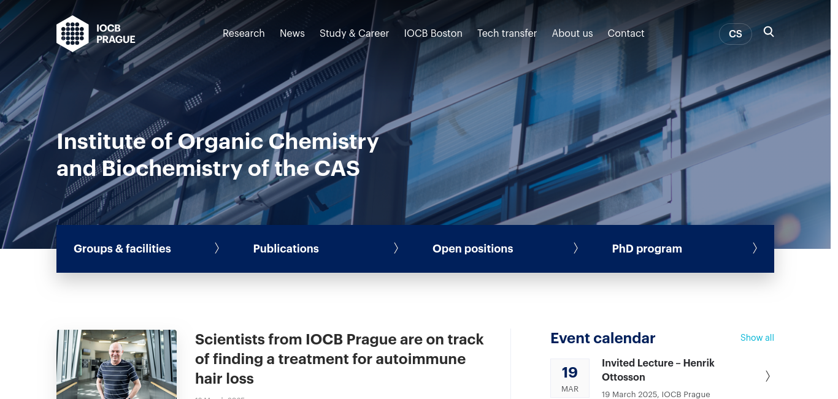Click the chevron beside PhD program
Viewport: 838px width, 399px height.
[755, 248]
